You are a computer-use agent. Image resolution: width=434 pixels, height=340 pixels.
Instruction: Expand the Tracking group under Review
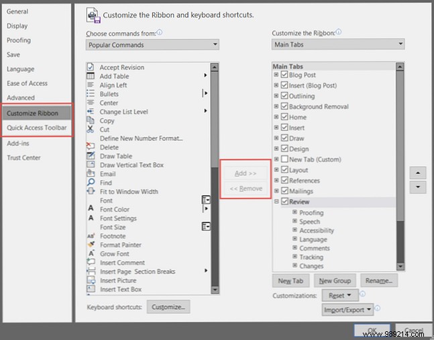point(294,257)
